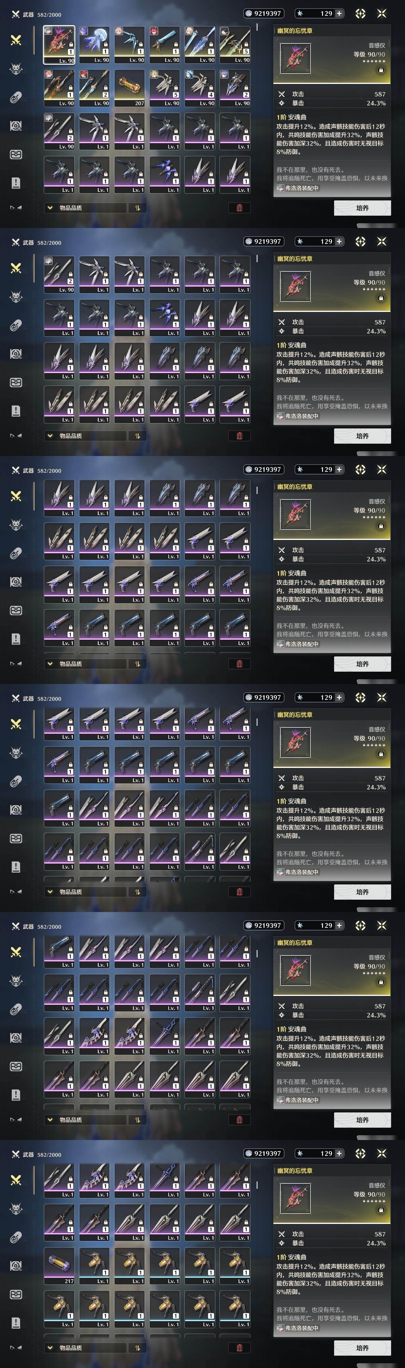Open the capsule-shaped materials tab in topmost sidebar
The image size is (405, 1368).
[16, 97]
